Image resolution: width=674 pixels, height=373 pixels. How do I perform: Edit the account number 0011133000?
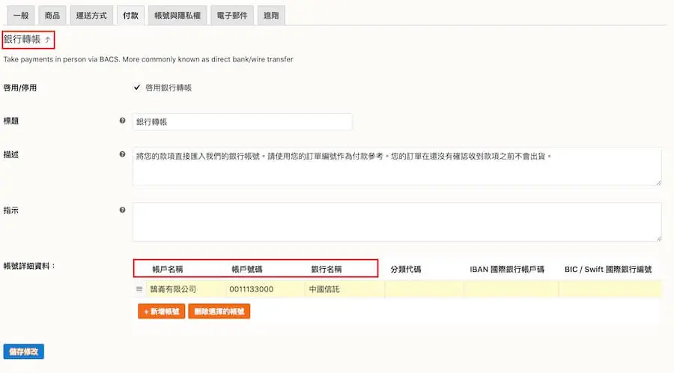[265, 289]
